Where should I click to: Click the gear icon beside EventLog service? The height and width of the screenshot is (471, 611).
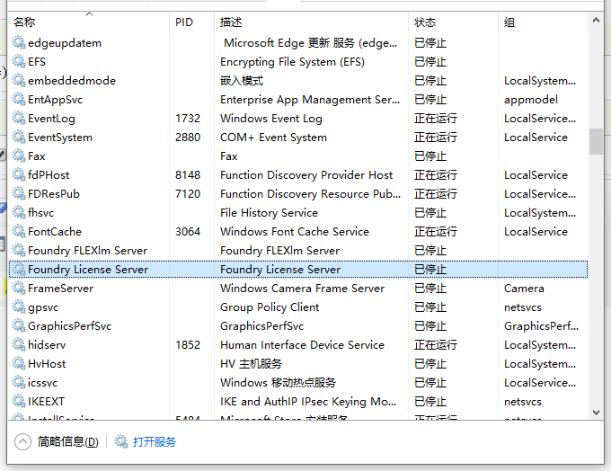(x=19, y=119)
